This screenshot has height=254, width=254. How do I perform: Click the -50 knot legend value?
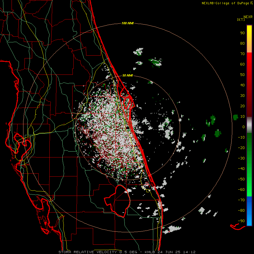click(x=241, y=179)
